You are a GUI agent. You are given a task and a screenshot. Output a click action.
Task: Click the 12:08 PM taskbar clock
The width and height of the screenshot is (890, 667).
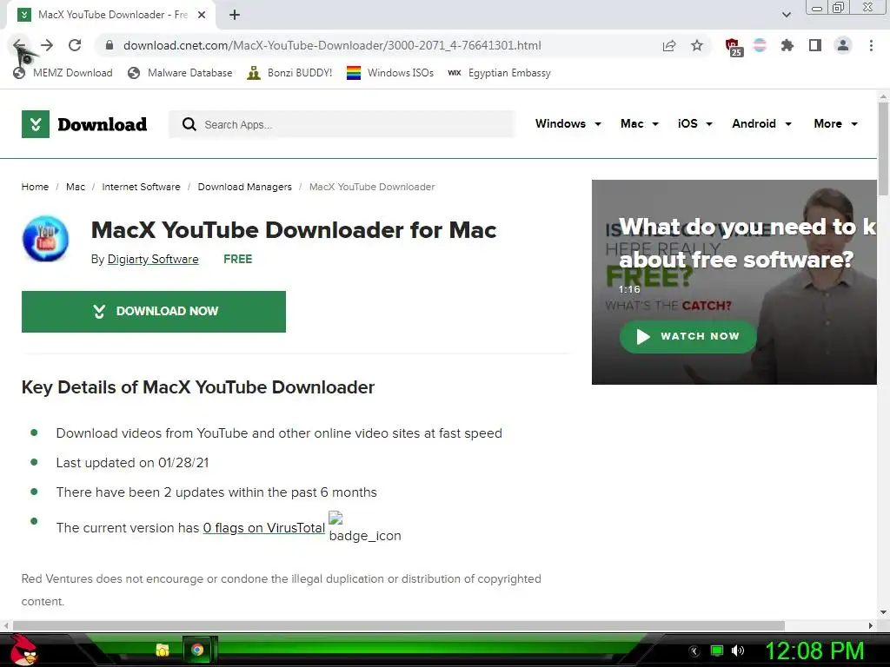[x=815, y=650]
